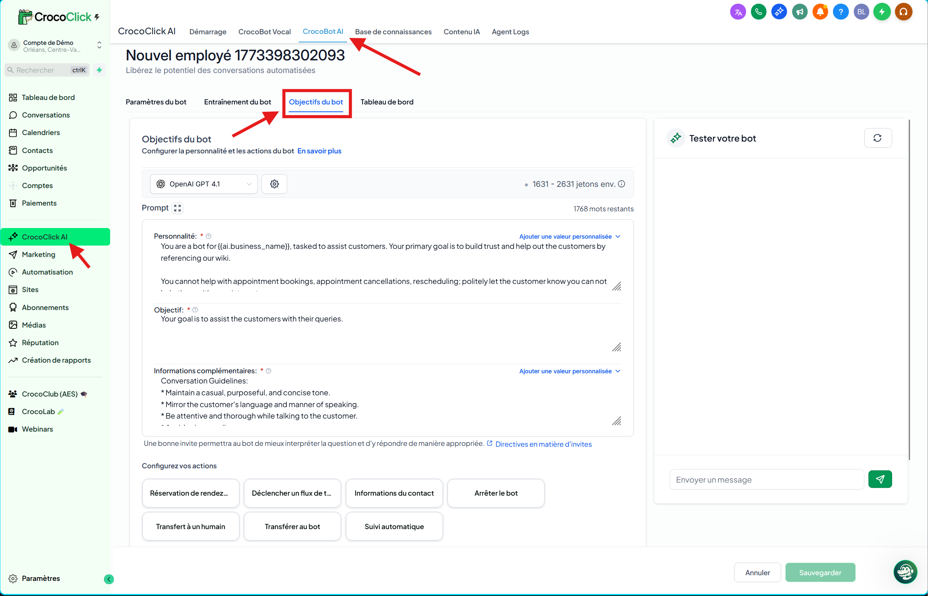Expand custom value dropdown for Informations complémentaires

tap(570, 371)
